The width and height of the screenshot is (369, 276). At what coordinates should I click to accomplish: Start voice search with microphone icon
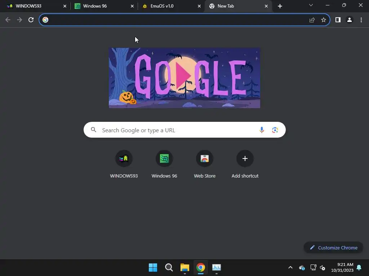[262, 130]
